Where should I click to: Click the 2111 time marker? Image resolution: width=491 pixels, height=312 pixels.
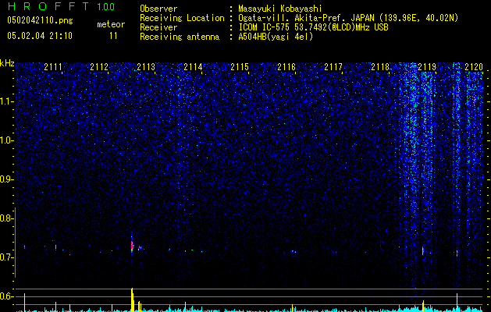point(53,67)
